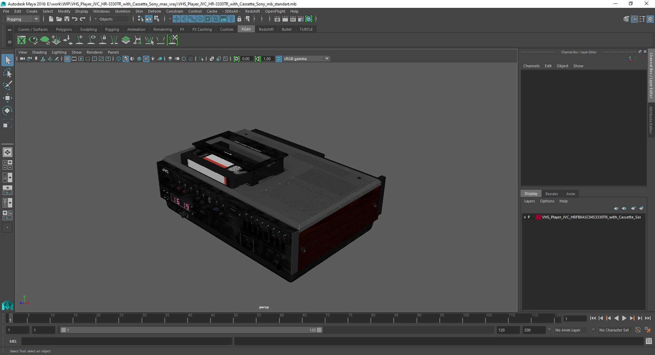Choose the single perspective view layout
Image resolution: width=655 pixels, height=355 pixels.
[8, 152]
